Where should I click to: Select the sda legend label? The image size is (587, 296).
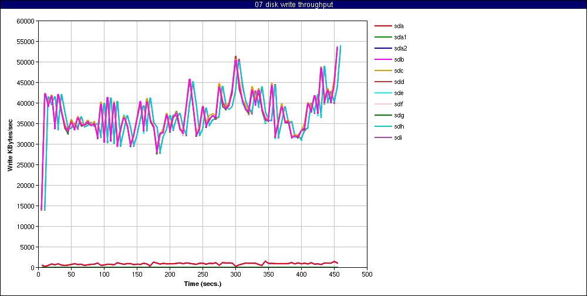[399, 26]
